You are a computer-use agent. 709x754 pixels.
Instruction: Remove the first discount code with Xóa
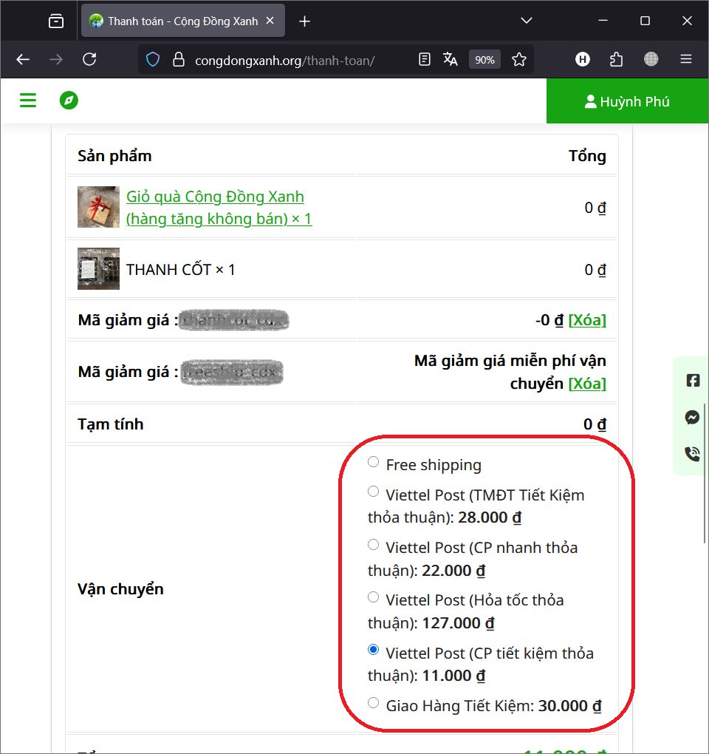pos(587,320)
